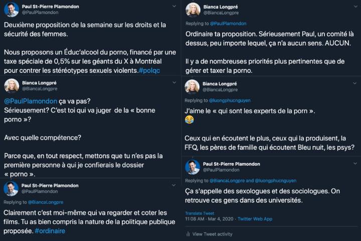Viewport: 361px width, 241px height.
Task: Open Paul St-Pierre Plamondon's avatar in first tweet
Action: [11, 10]
